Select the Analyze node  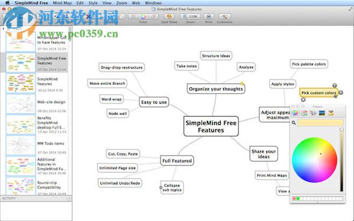pyautogui.click(x=246, y=67)
